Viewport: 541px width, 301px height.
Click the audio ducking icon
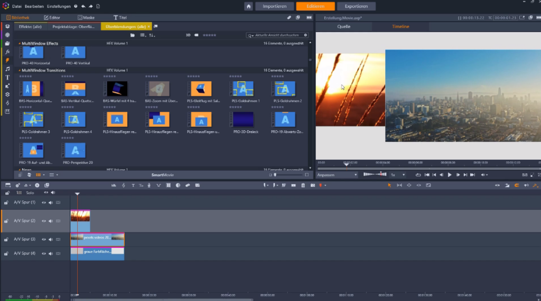point(158,185)
